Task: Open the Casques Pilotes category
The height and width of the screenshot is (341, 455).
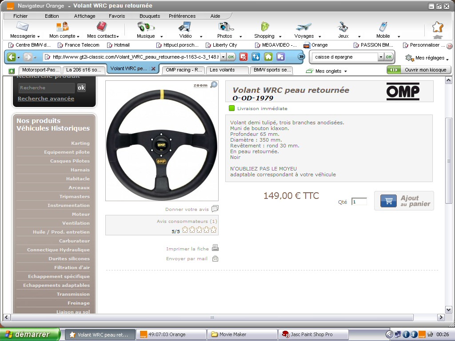Action: tap(70, 161)
